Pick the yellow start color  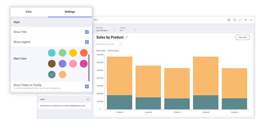pos(73,53)
